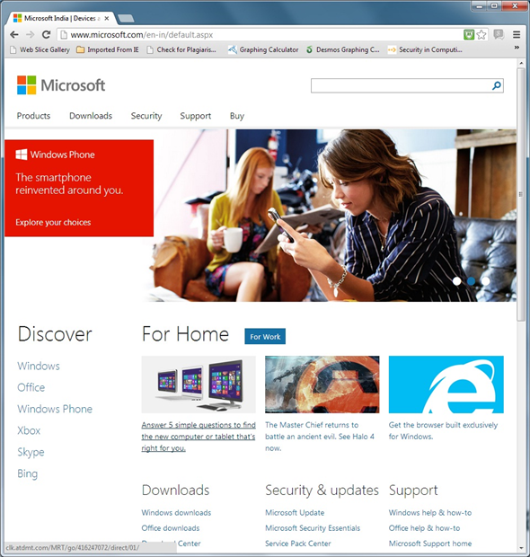
Task: Open the Security navigation menu
Action: pyautogui.click(x=146, y=116)
